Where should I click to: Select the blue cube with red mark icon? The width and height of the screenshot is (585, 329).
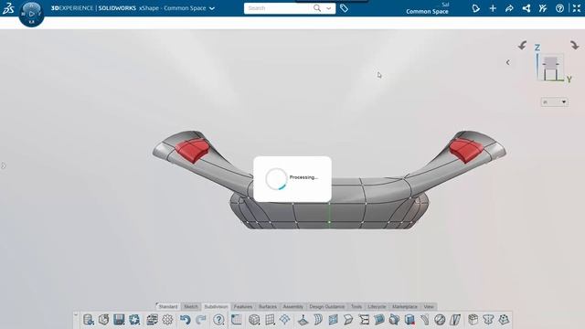click(x=409, y=320)
